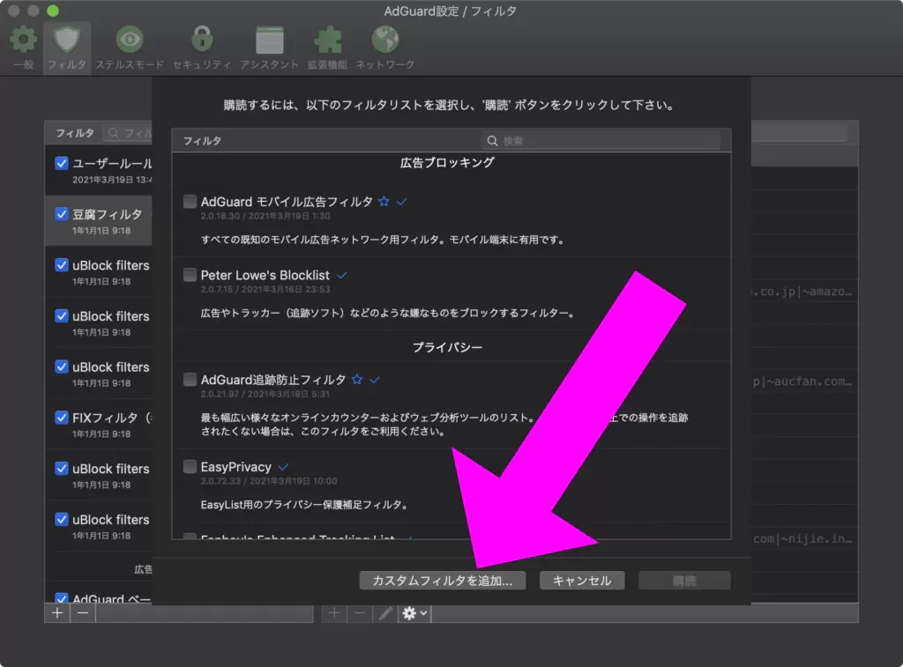The width and height of the screenshot is (903, 667).
Task: Click the pencil edit icon in bottom toolbar
Action: [385, 613]
